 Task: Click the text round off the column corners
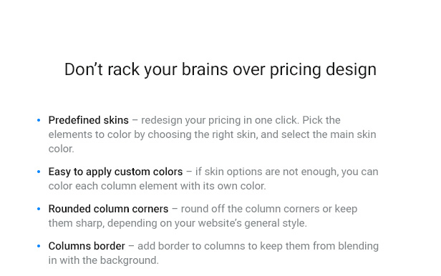coord(250,209)
